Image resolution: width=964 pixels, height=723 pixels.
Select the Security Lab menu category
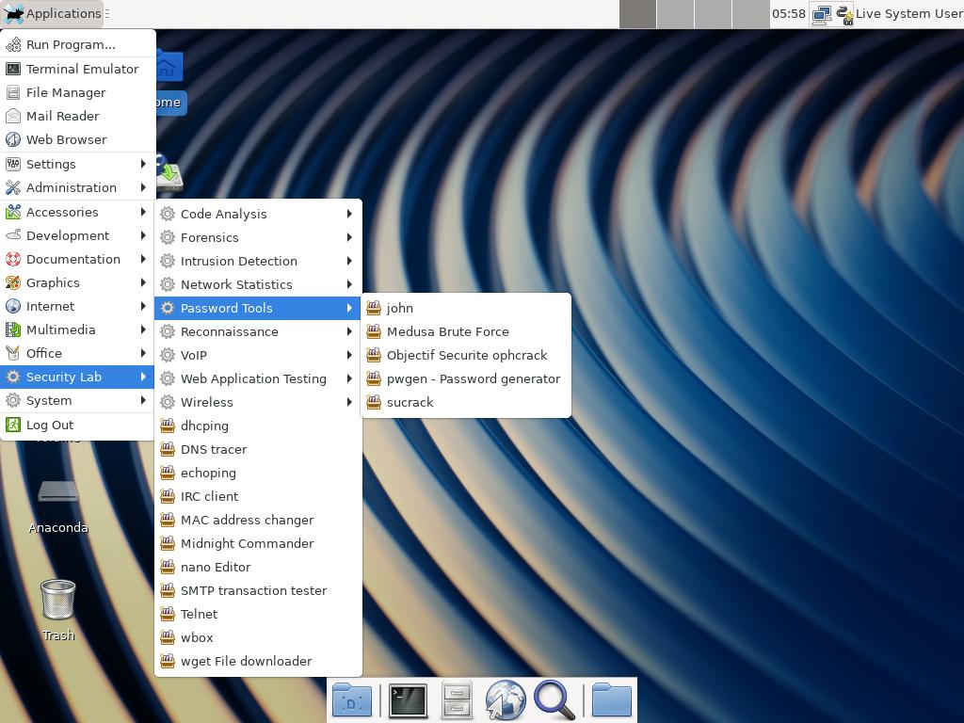coord(77,377)
